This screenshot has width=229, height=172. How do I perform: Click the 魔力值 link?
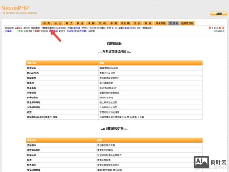(77, 28)
